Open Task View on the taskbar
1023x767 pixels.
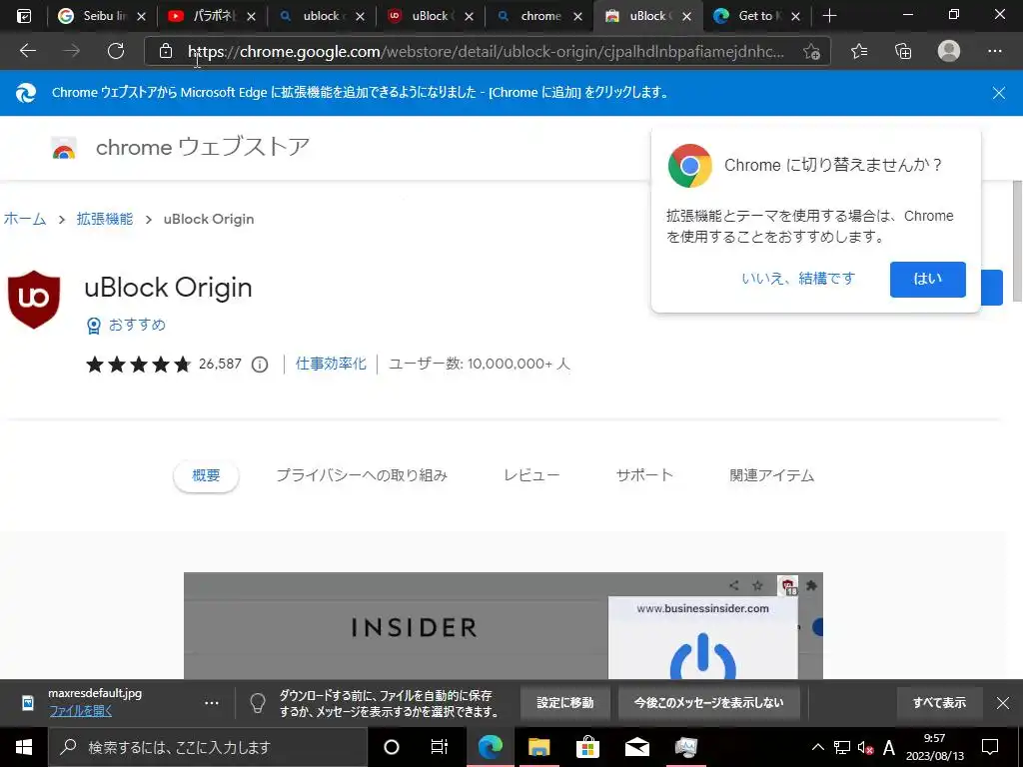pyautogui.click(x=440, y=747)
